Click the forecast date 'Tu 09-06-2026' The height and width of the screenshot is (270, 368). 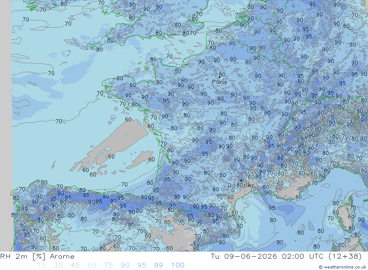click(244, 256)
